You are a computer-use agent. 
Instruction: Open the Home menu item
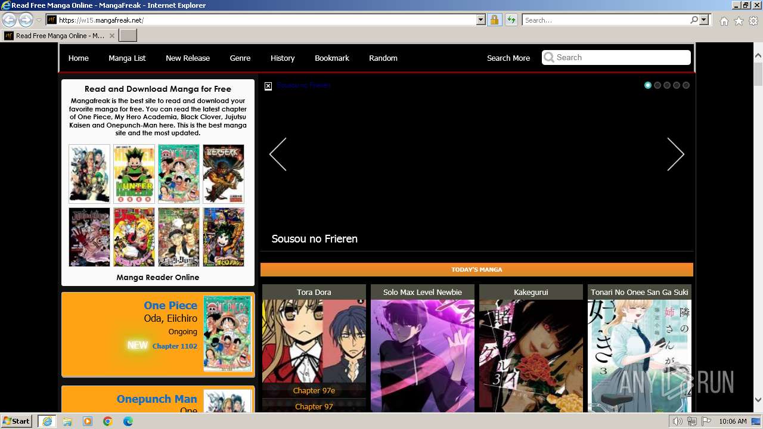point(78,58)
